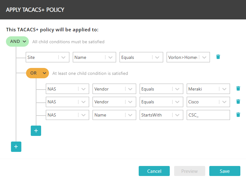Toggle the AND operator pill
Viewport: 246px width, 181px height.
pos(18,41)
